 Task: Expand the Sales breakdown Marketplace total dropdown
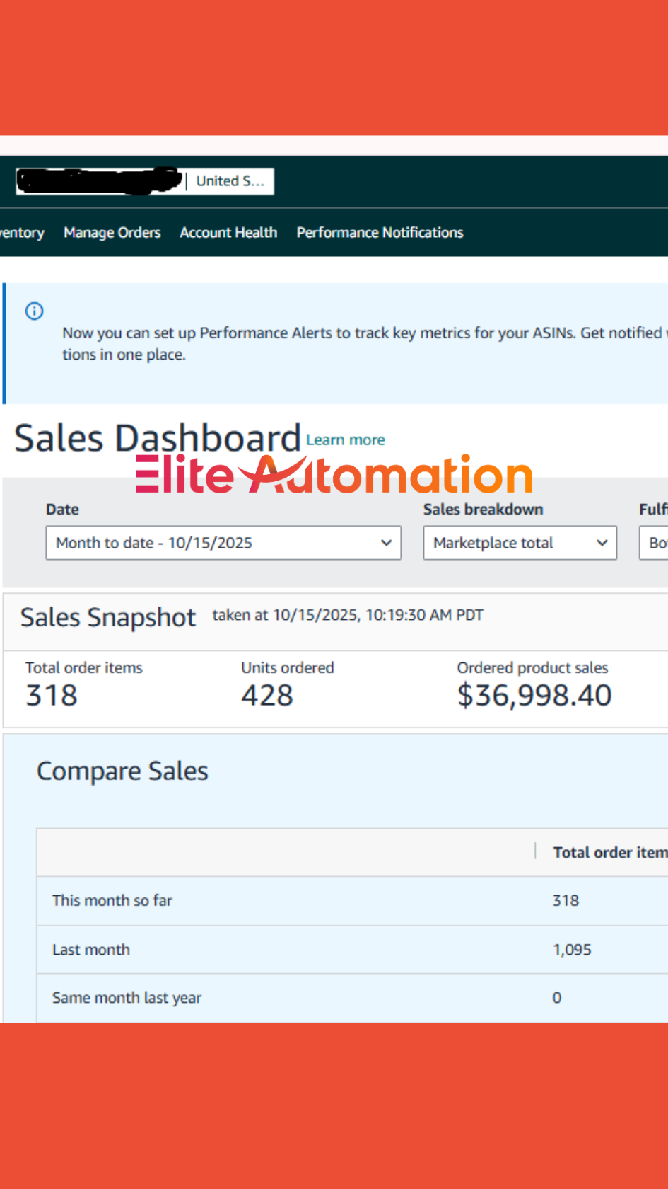520,543
